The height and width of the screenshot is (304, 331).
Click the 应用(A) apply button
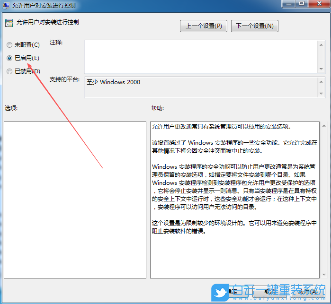pyautogui.click(x=308, y=292)
